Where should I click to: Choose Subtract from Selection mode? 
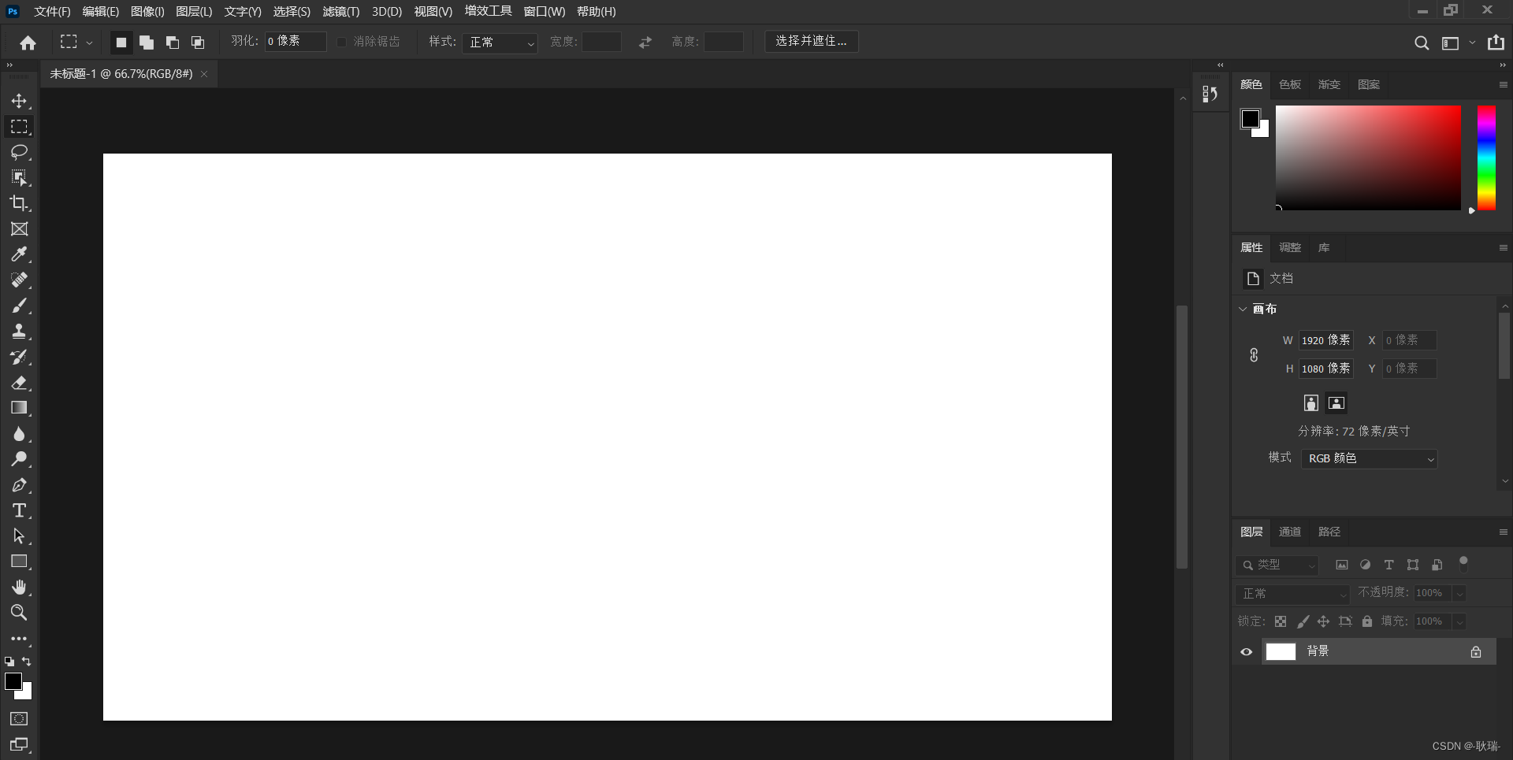[x=173, y=43]
